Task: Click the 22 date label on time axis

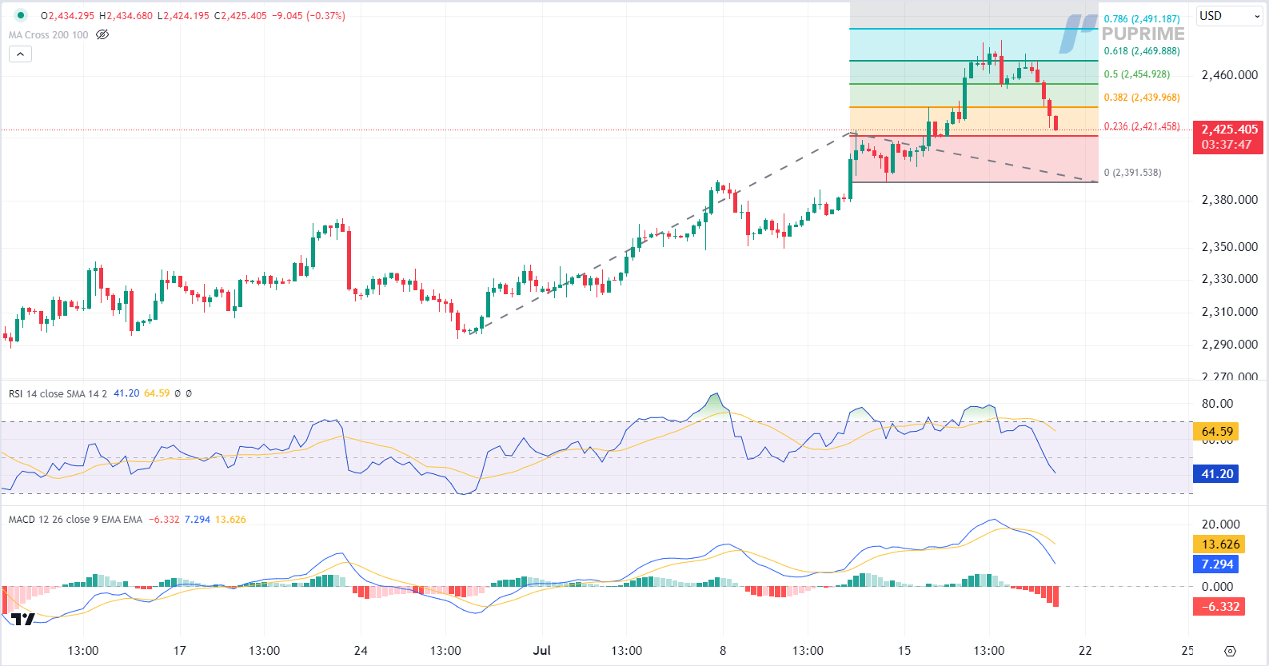Action: (1085, 651)
